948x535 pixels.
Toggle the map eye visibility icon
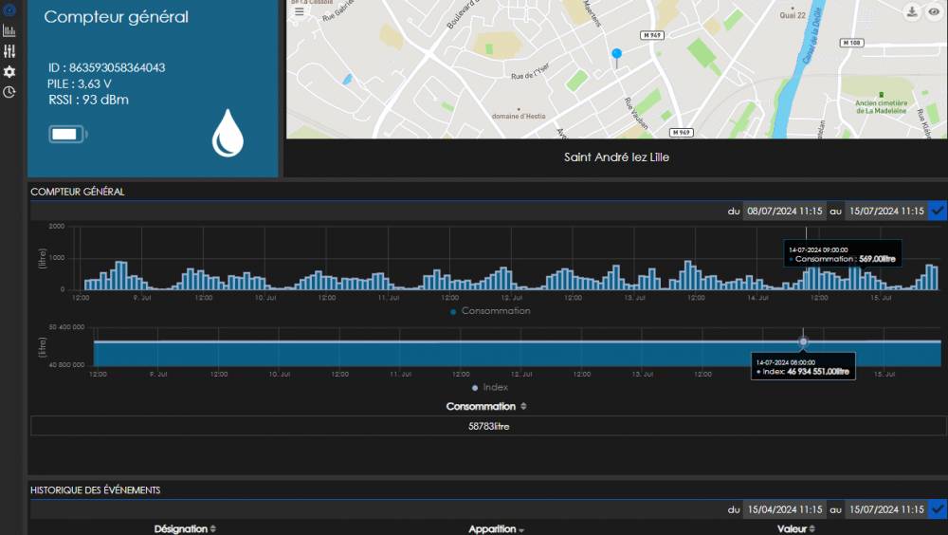(x=934, y=12)
